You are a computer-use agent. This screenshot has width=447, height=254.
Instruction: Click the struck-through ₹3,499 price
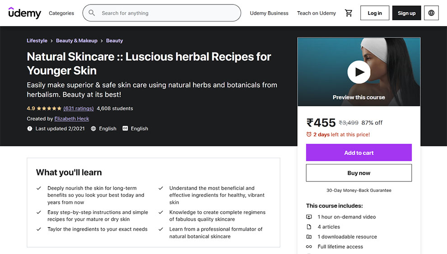[x=349, y=123]
